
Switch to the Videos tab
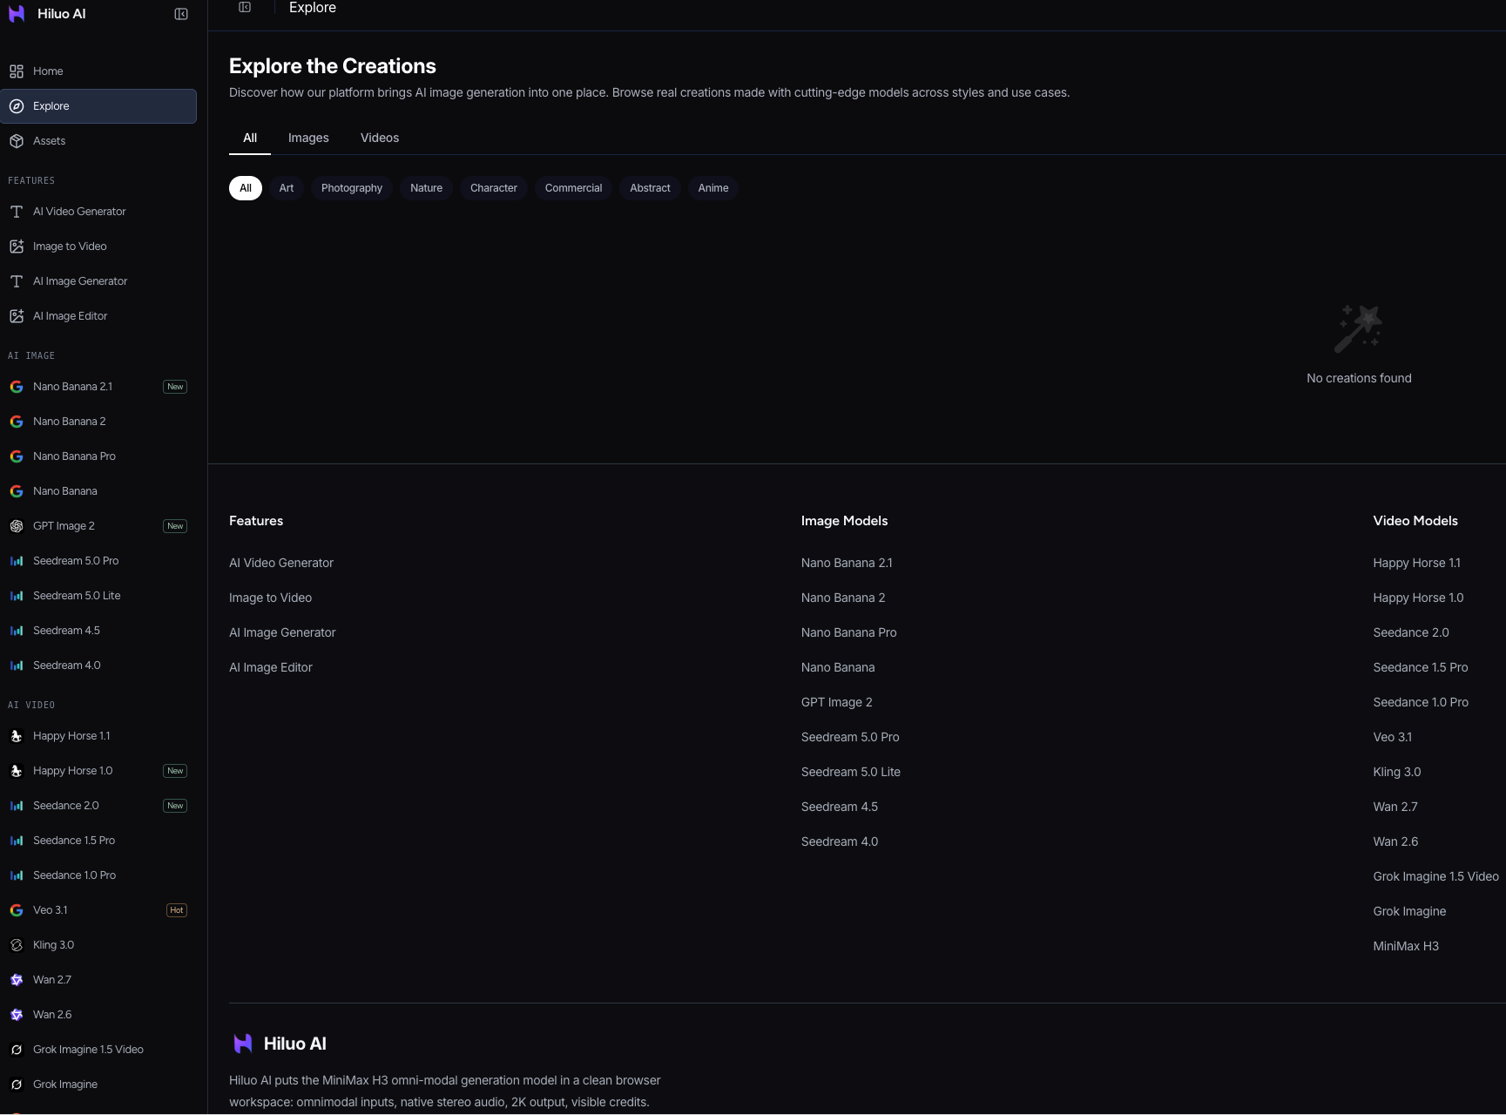pyautogui.click(x=380, y=138)
